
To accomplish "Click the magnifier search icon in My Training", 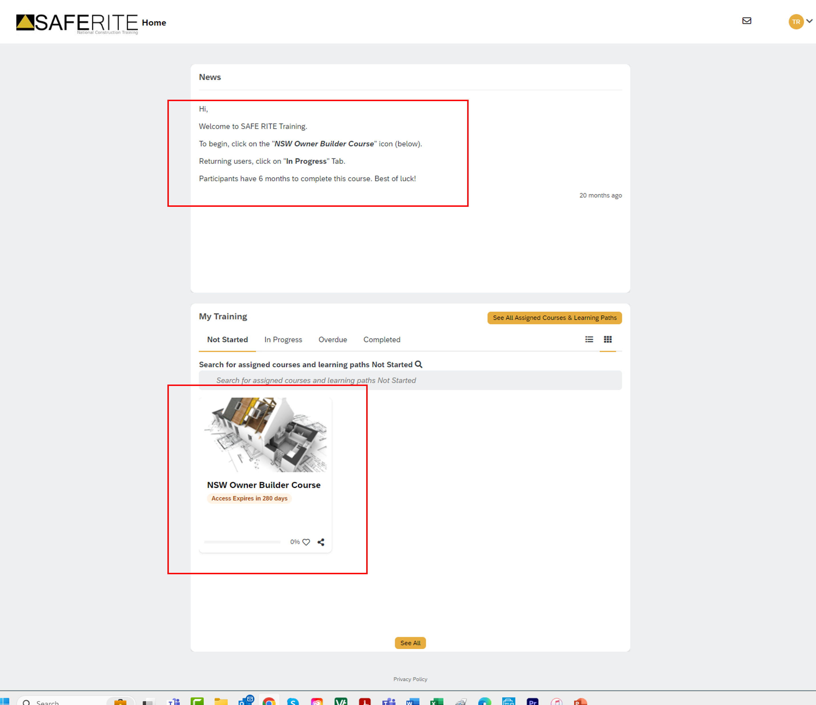I will pos(419,364).
